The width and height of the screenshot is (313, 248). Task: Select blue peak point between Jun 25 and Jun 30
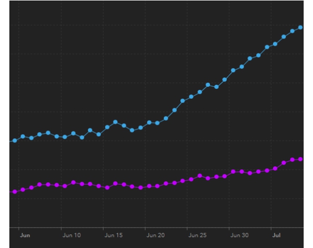click(208, 84)
